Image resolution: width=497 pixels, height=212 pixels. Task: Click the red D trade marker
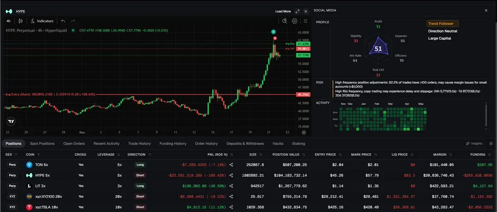pos(275,38)
